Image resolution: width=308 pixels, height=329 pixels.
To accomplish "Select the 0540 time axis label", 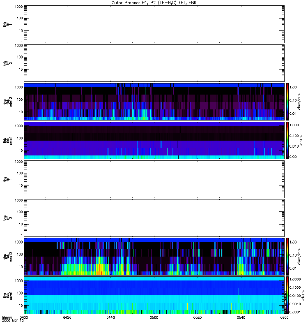I will pyautogui.click(x=241, y=317).
